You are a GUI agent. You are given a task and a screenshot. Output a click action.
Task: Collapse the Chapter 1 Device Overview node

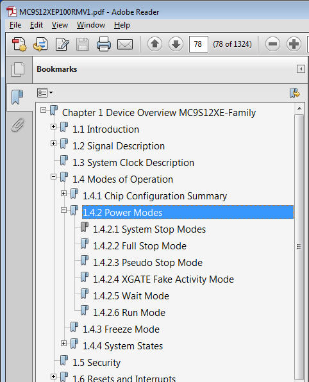[44, 110]
